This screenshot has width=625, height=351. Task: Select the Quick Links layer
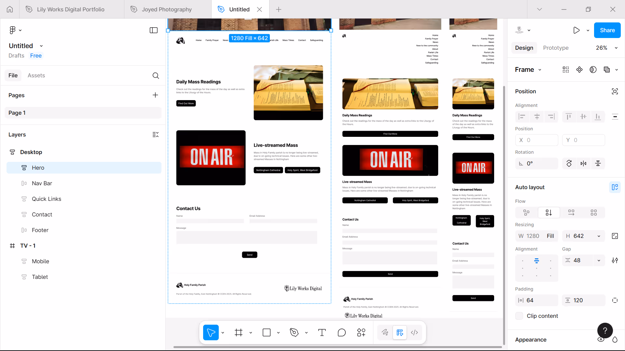click(47, 199)
